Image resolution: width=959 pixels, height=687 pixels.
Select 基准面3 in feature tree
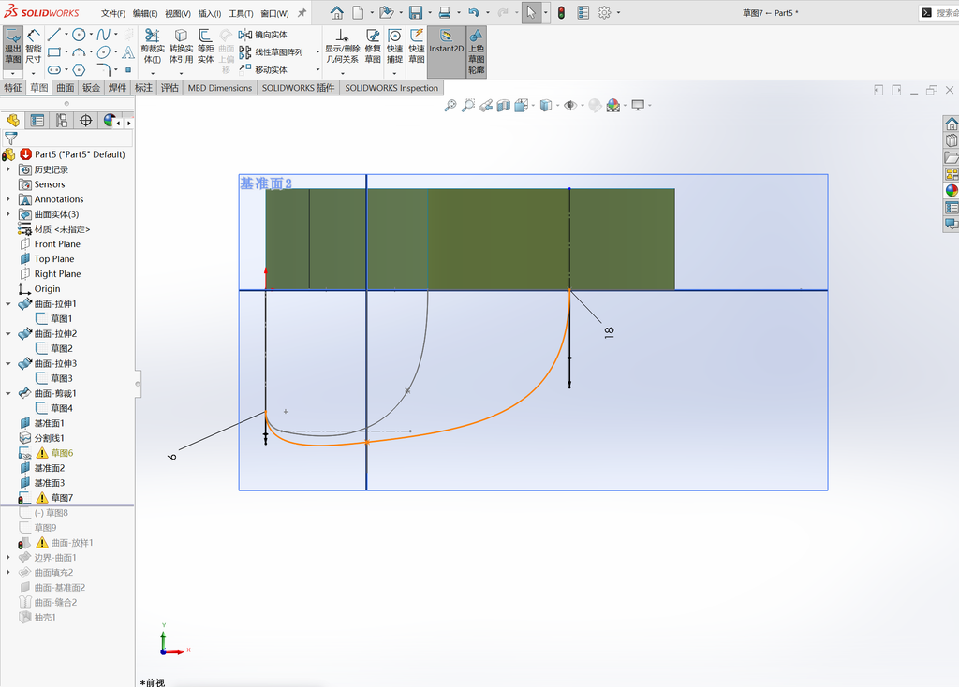click(49, 483)
